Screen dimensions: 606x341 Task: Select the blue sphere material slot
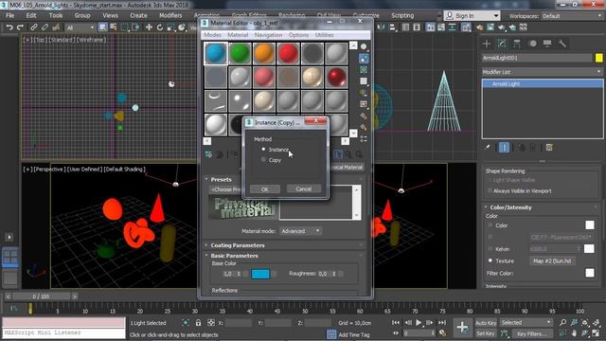[216, 53]
